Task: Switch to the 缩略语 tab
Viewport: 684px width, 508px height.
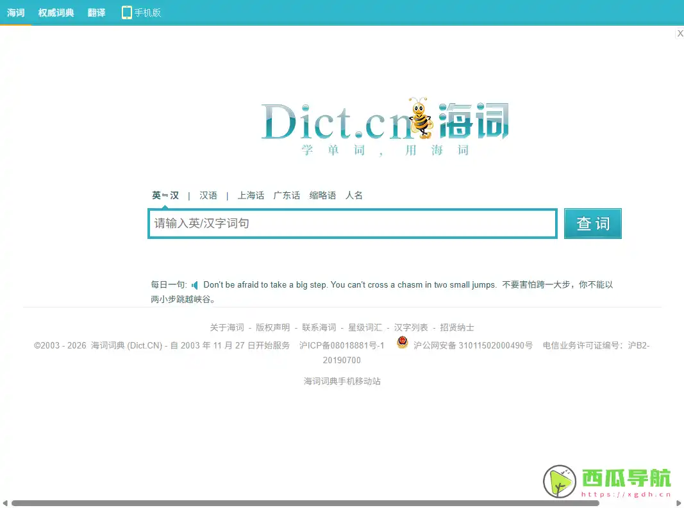Action: [322, 195]
